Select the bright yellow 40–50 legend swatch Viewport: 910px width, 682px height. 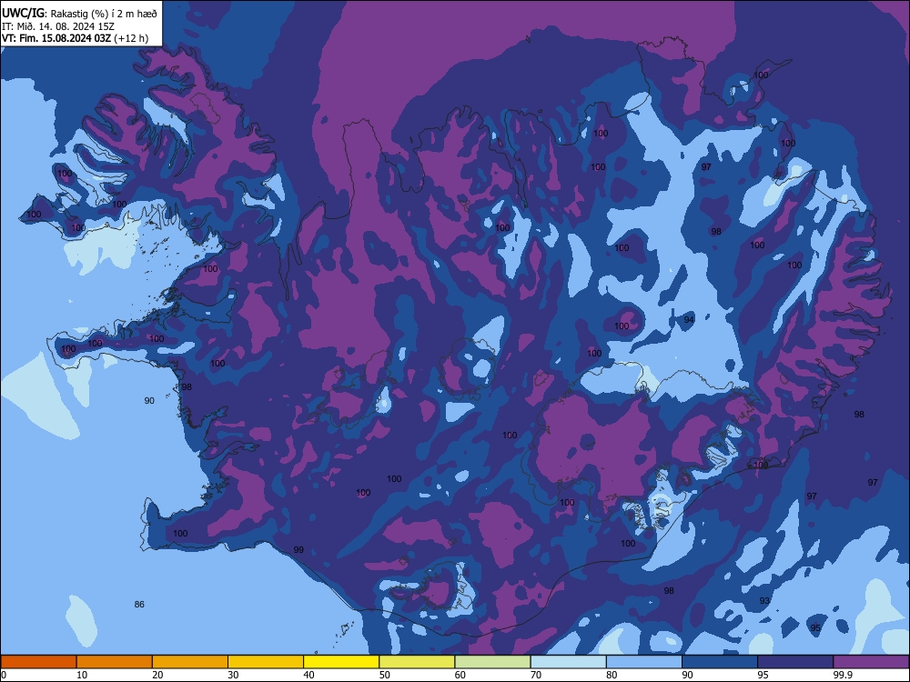[x=341, y=662]
